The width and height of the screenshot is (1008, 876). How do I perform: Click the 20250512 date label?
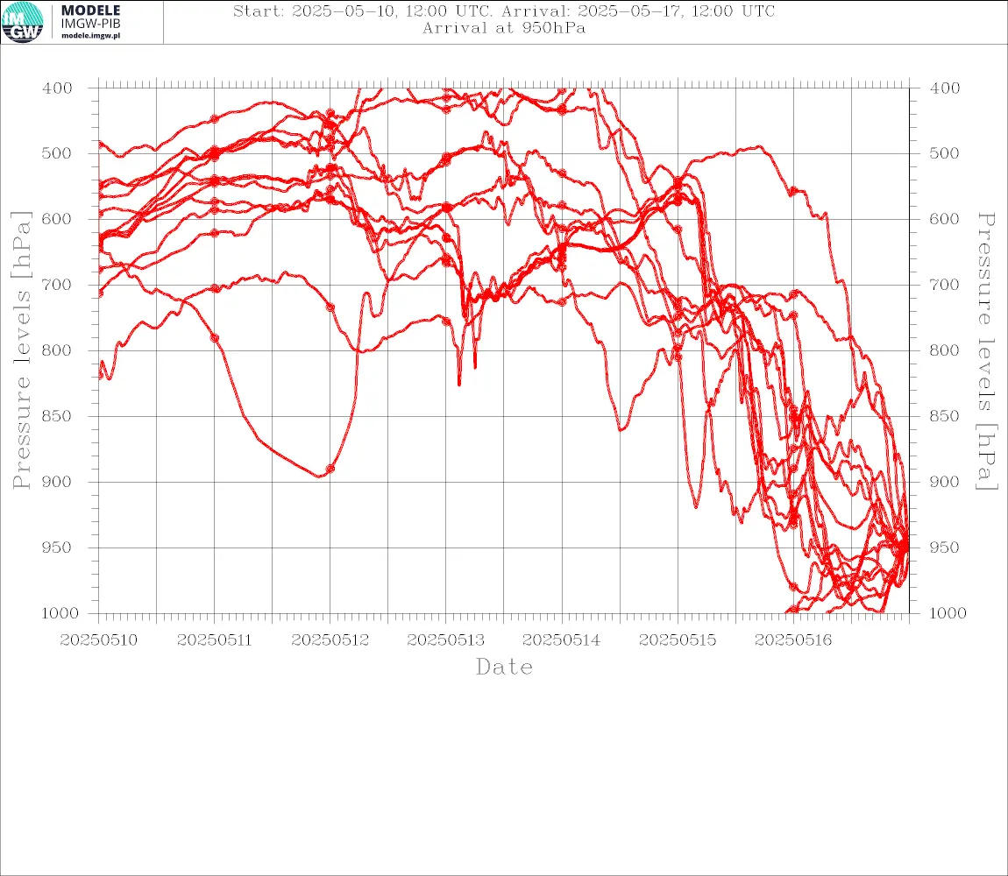click(x=330, y=640)
